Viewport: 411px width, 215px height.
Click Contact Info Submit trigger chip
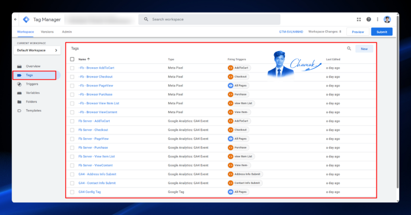click(245, 183)
